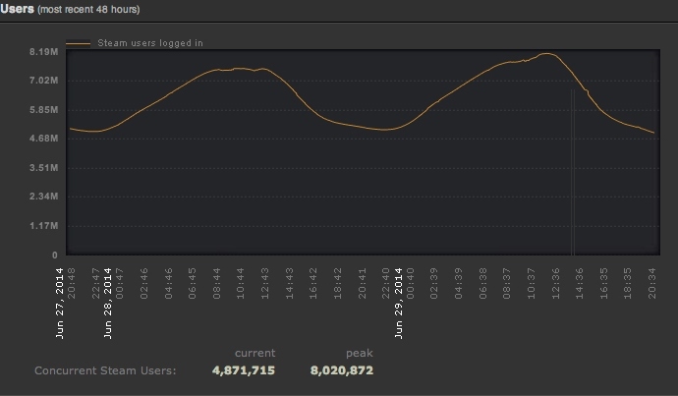Click the 20:34 time label

tap(652, 283)
